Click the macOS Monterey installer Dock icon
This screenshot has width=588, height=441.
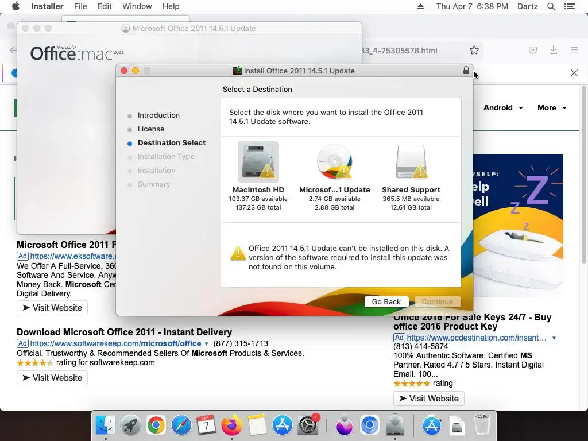(x=344, y=425)
